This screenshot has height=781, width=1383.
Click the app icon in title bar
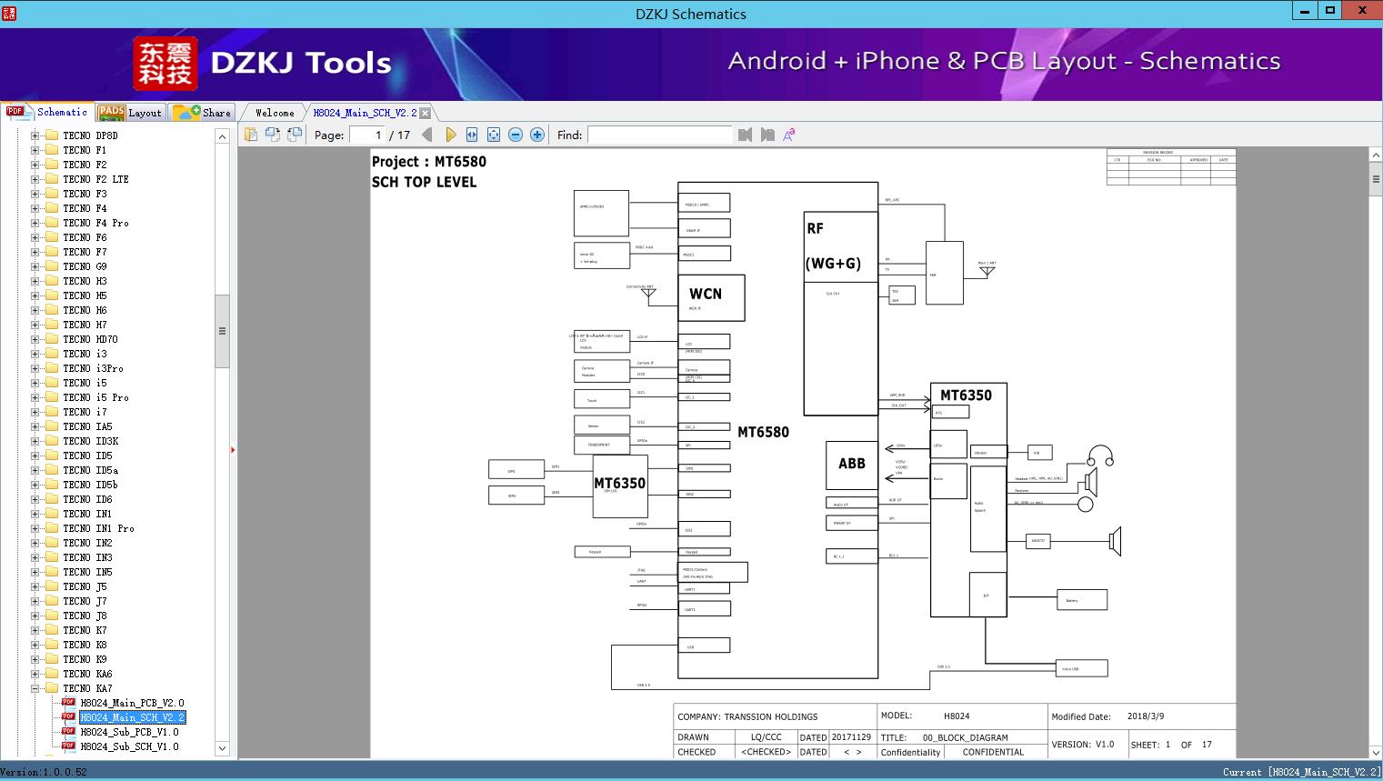pos(8,13)
